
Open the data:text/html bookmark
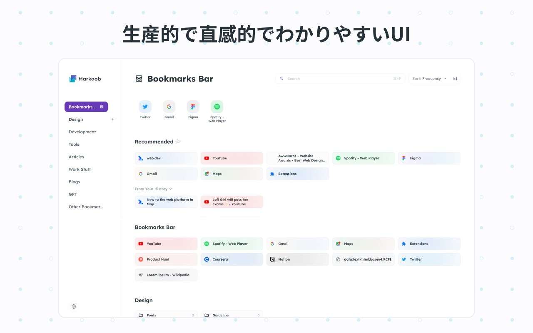click(364, 259)
